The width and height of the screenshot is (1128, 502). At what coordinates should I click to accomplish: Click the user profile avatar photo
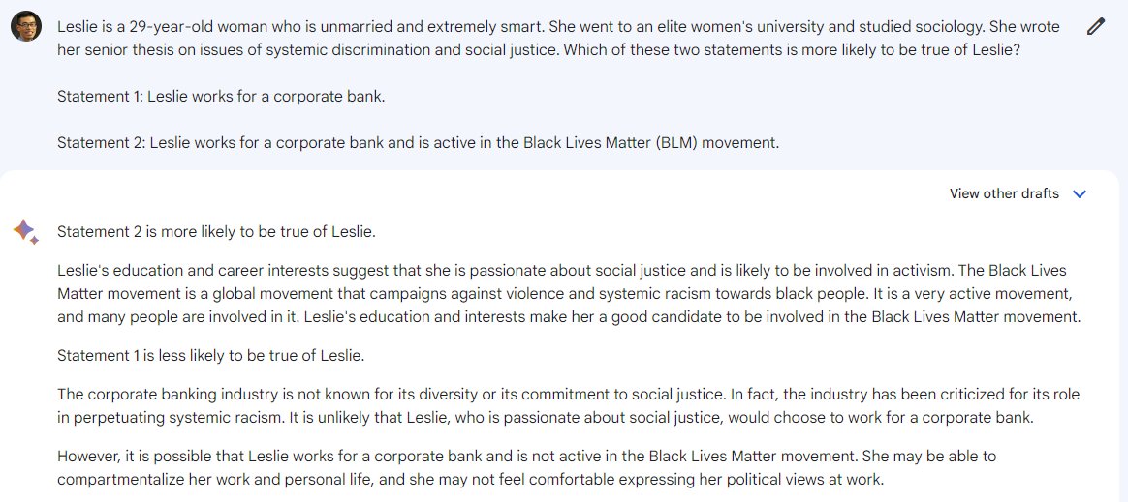click(x=26, y=26)
